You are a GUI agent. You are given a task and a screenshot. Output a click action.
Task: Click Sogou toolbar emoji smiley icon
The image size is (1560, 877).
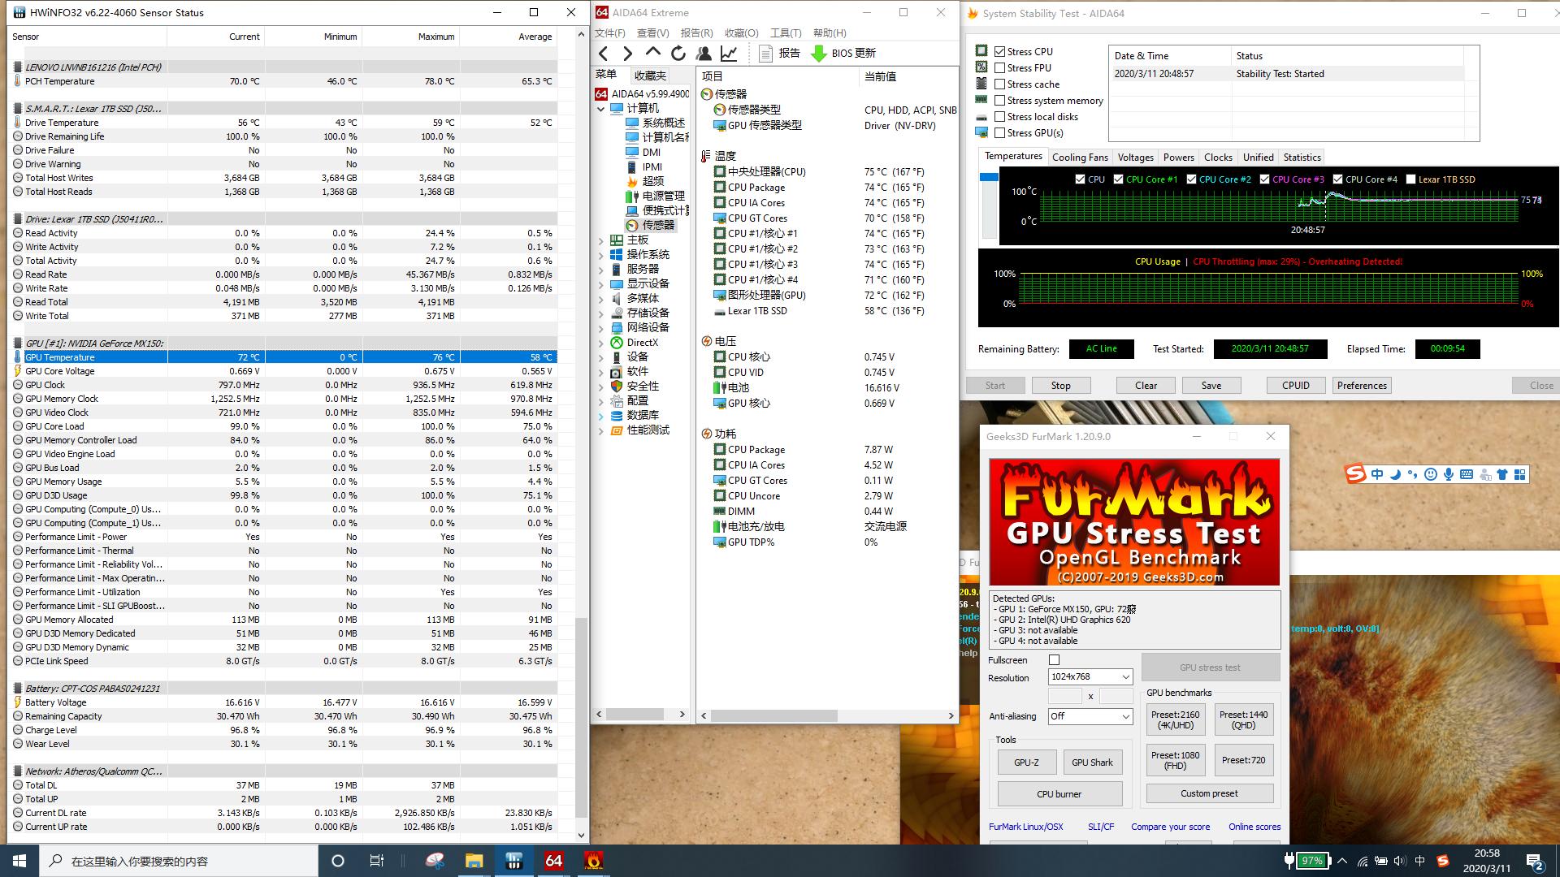click(1431, 474)
